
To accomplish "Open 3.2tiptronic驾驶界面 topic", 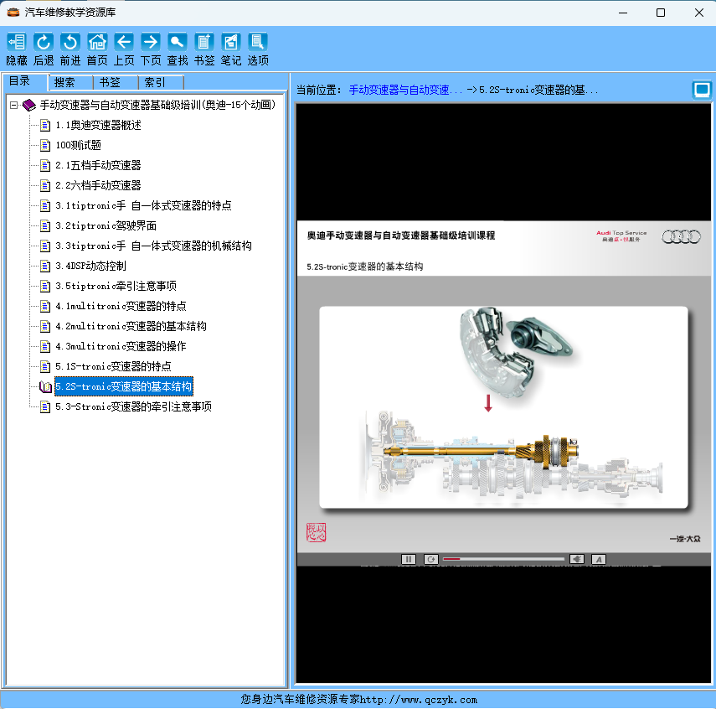I will pyautogui.click(x=106, y=225).
